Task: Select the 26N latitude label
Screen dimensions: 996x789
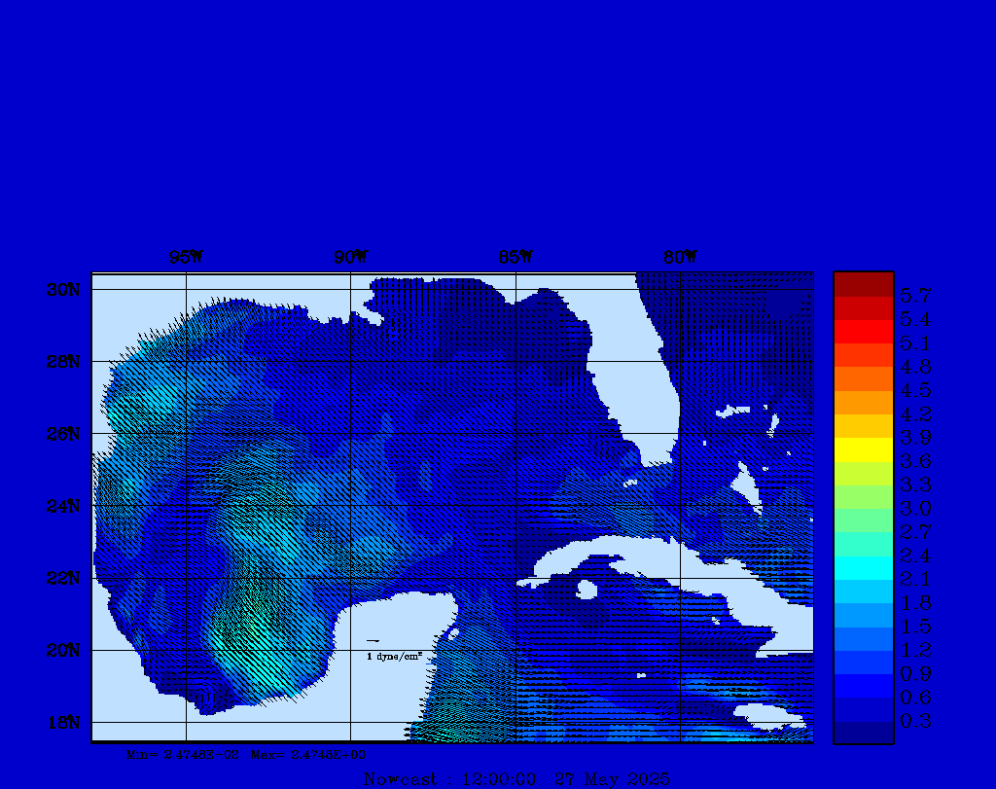Action: point(63,434)
